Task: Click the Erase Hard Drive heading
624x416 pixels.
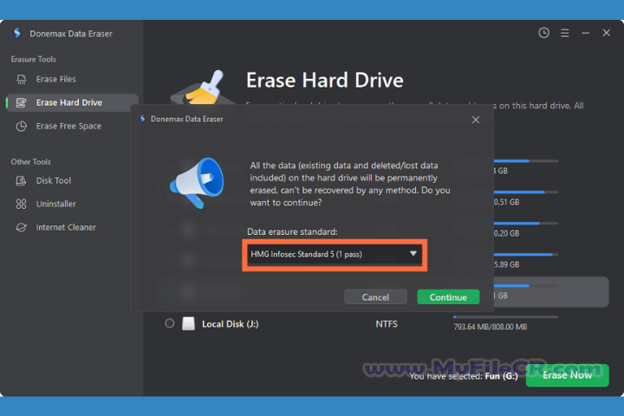Action: click(x=325, y=81)
